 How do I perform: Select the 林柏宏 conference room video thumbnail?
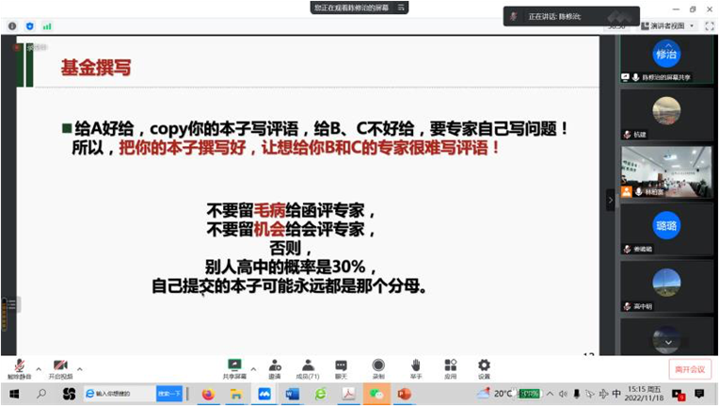click(666, 171)
